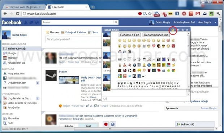224x133 pixels.
Task: Open the Facebook account dropdown arrow
Action: click(x=215, y=22)
